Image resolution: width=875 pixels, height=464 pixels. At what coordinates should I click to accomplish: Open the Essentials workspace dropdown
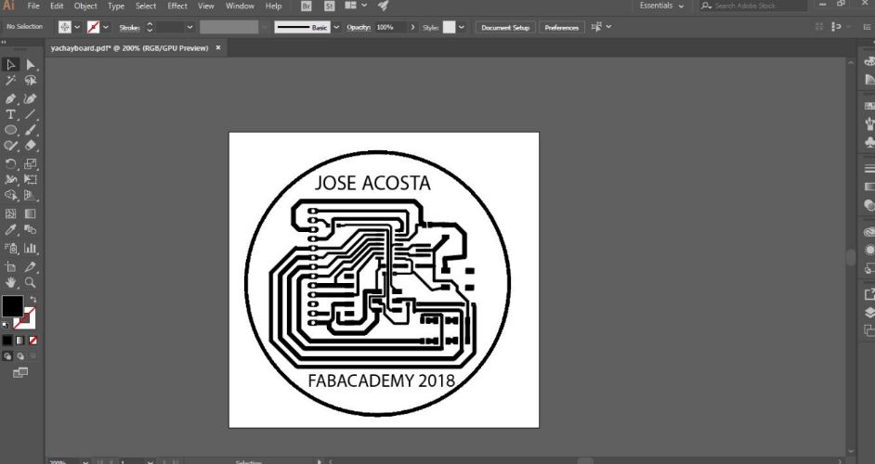pyautogui.click(x=662, y=6)
